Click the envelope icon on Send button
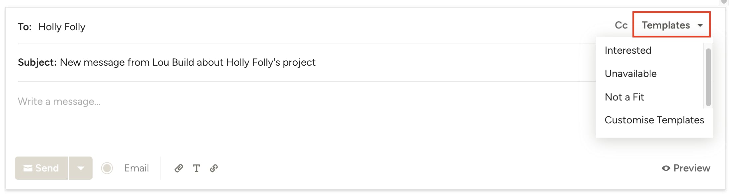This screenshot has height=195, width=730. (28, 168)
